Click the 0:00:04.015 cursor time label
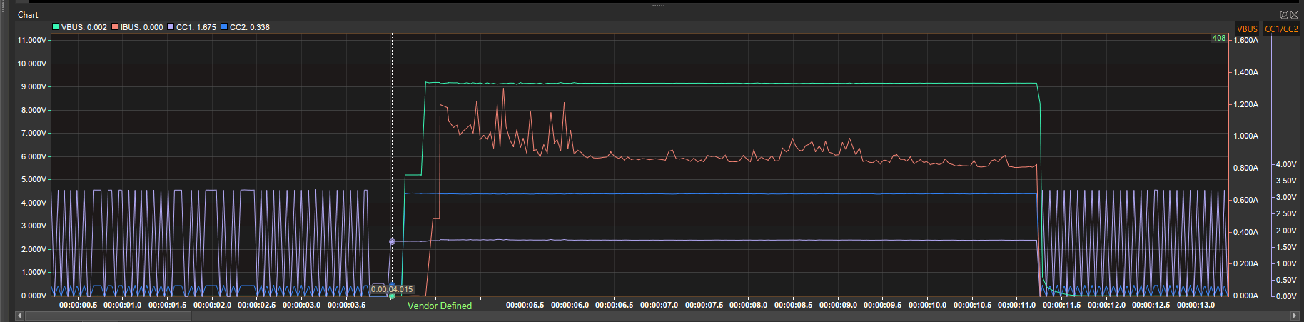 tap(392, 289)
